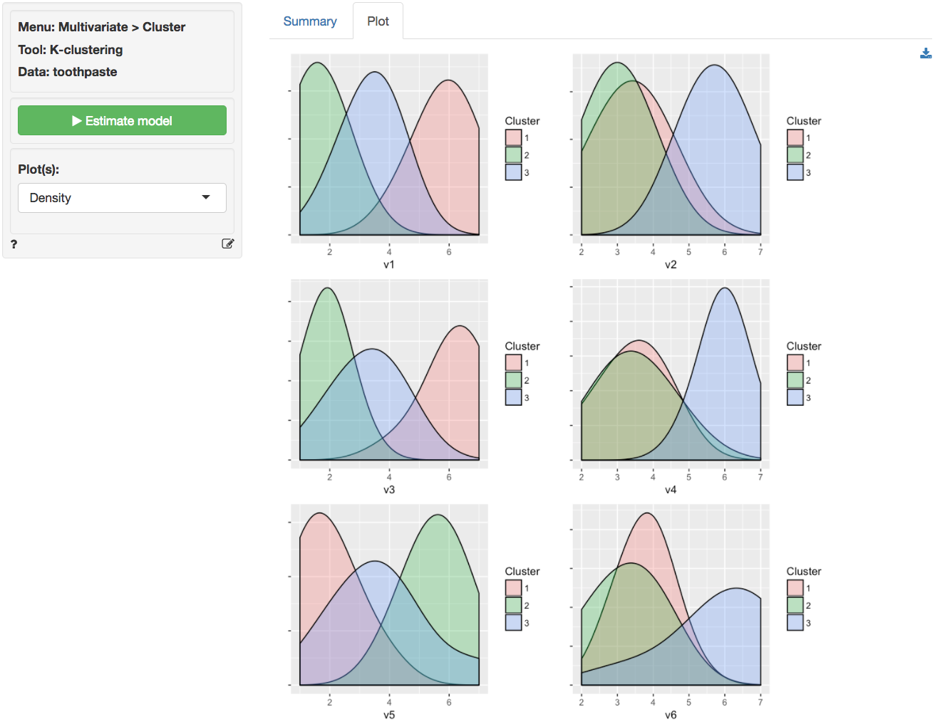Click the download plot icon
935x724 pixels.
pyautogui.click(x=926, y=53)
